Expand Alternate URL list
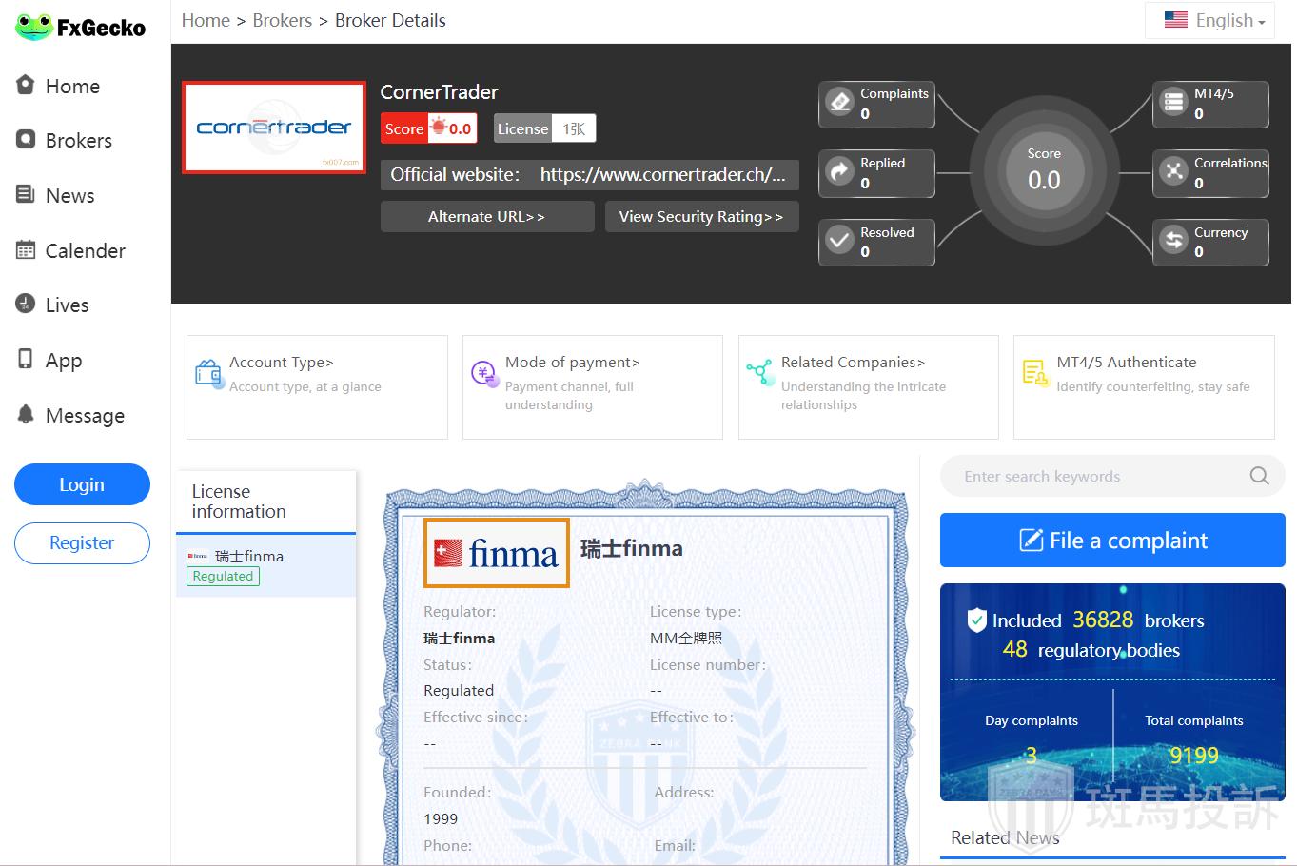Image resolution: width=1297 pixels, height=866 pixels. tap(486, 217)
